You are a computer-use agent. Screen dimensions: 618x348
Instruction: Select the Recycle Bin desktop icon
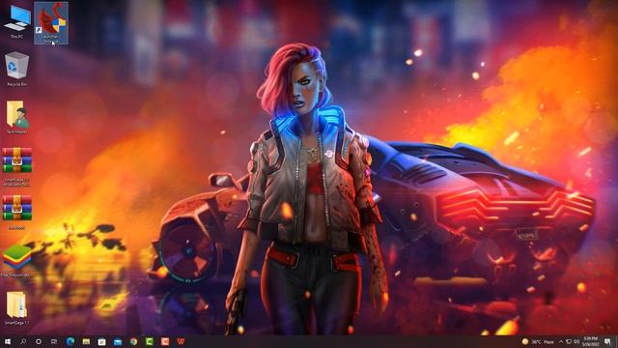pos(17,69)
